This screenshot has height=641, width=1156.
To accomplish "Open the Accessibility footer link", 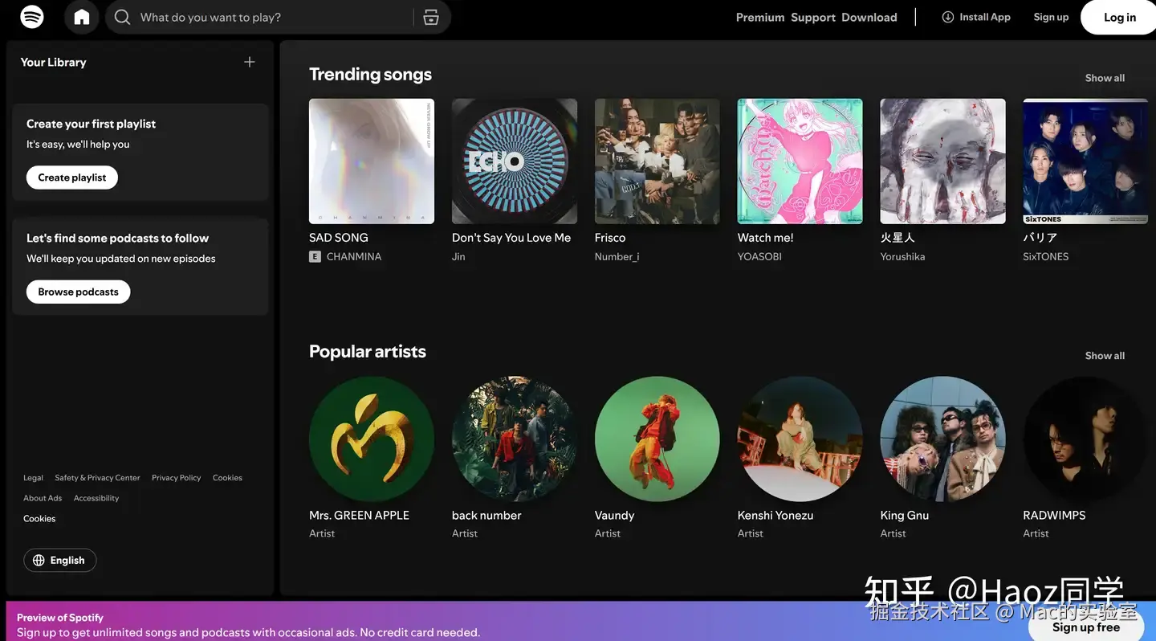I will coord(96,498).
